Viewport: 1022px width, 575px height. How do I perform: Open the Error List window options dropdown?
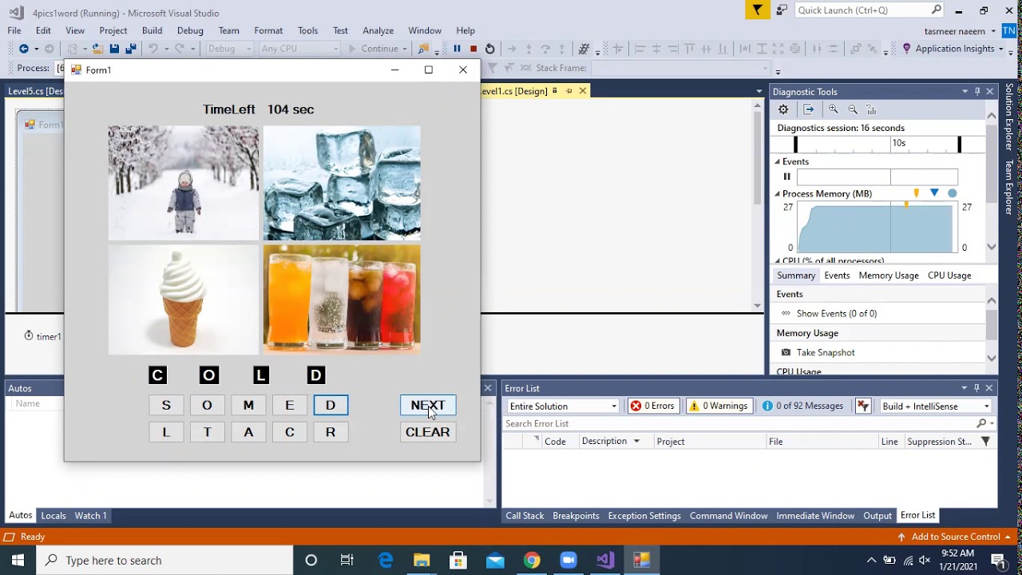964,388
